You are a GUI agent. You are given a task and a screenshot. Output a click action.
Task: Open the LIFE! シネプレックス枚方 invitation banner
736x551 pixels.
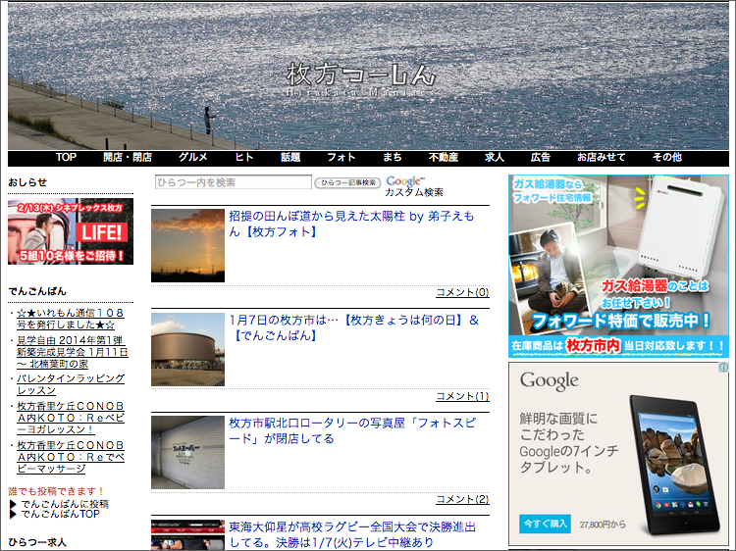71,231
